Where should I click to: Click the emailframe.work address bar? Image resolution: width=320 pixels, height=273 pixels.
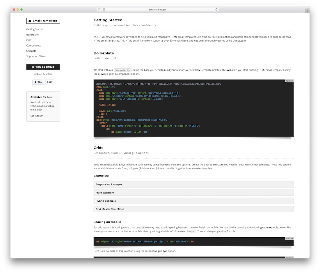158,9
